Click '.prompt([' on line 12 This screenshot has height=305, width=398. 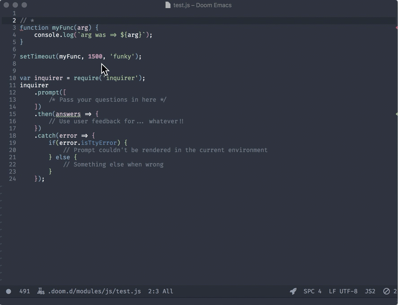point(50,93)
